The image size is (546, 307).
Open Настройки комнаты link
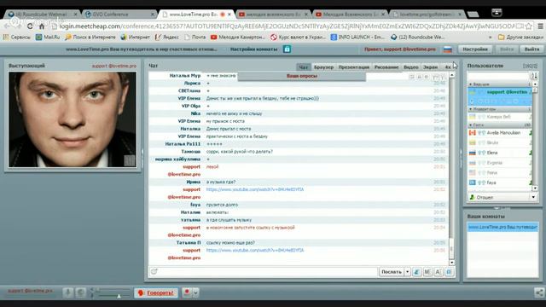(x=254, y=49)
